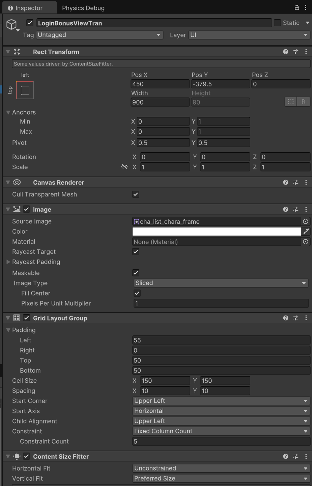Open Image component more options menu
Image resolution: width=312 pixels, height=486 pixels.
click(306, 209)
